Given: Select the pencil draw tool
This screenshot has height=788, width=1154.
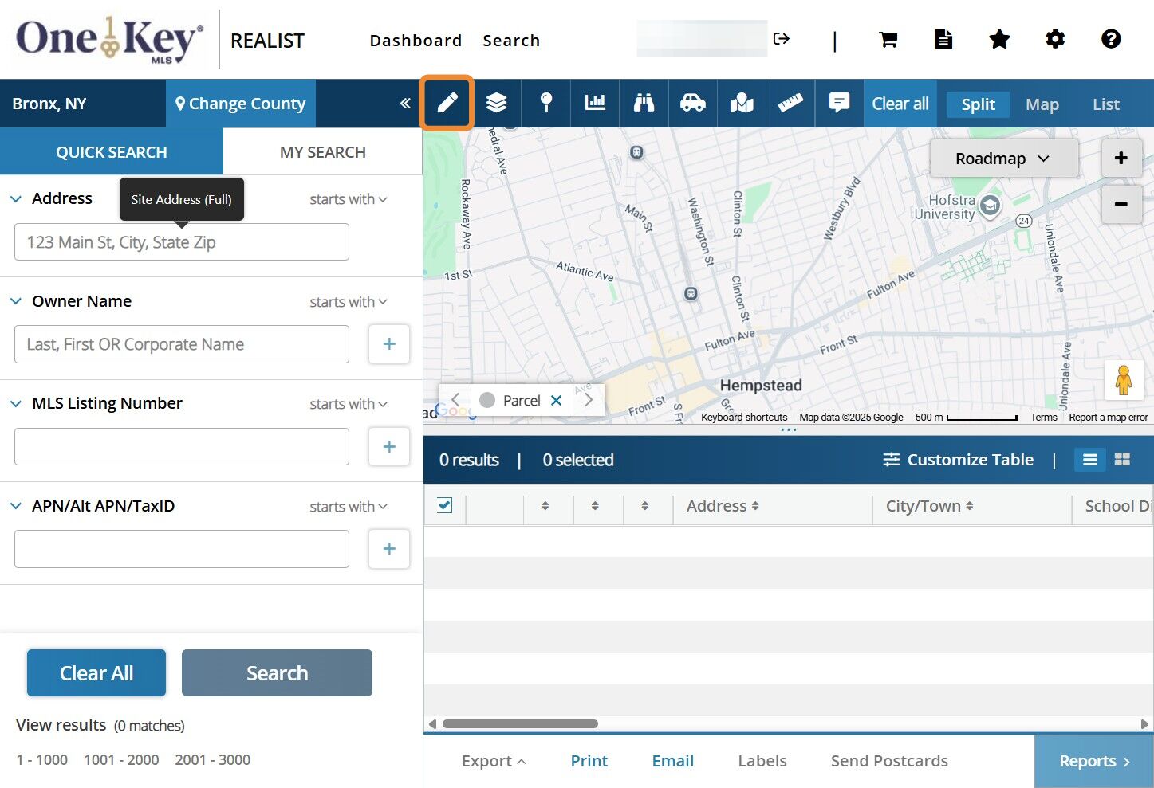Looking at the screenshot, I should click(447, 103).
